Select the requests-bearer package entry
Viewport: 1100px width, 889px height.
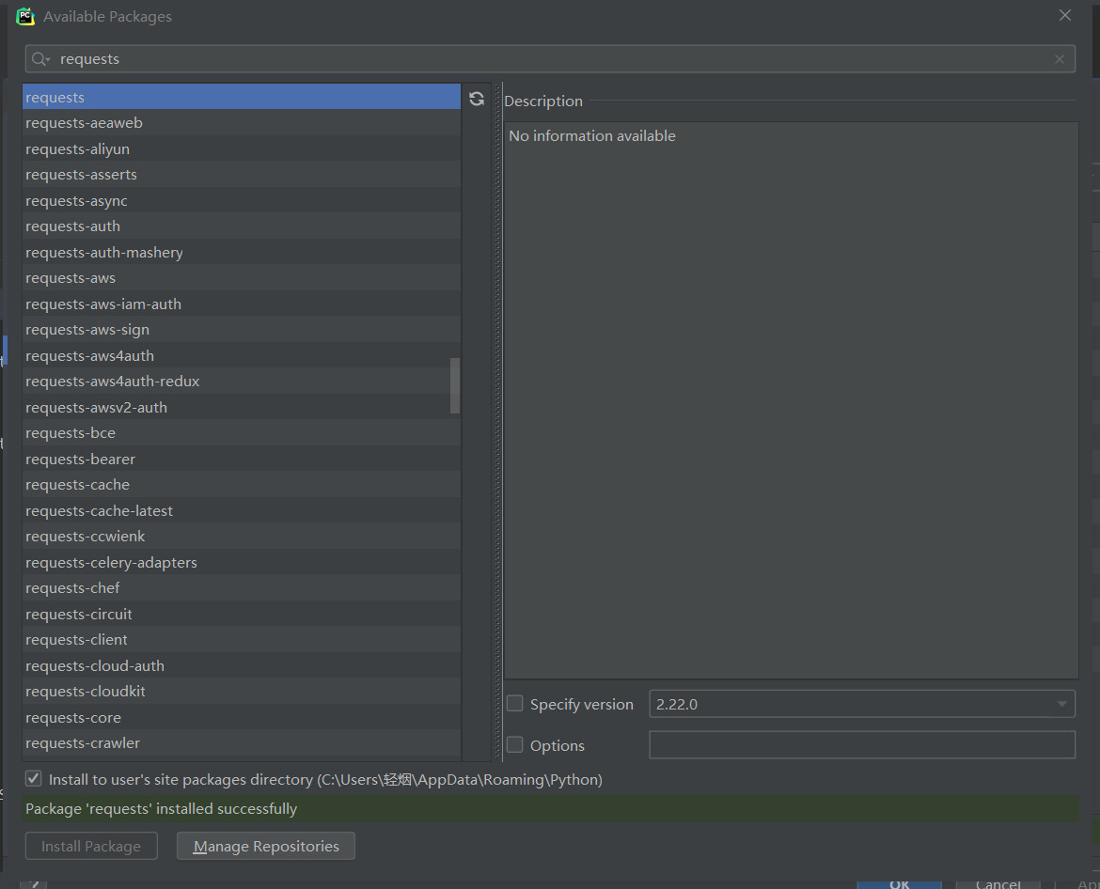point(81,459)
